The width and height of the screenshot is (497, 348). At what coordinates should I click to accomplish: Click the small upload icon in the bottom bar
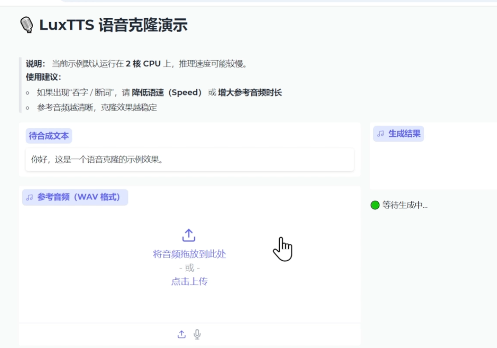181,335
